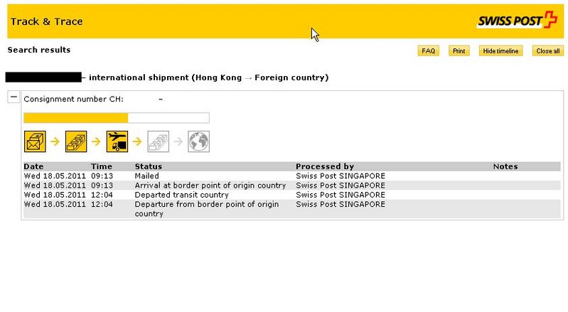This screenshot has height=312, width=568.
Task: Select Arrival at border point status
Action: [210, 185]
